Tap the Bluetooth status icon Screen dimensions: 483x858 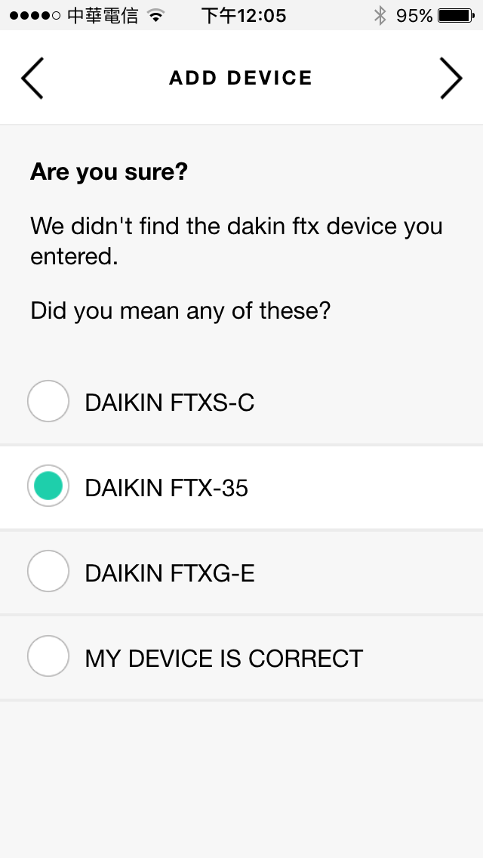(x=380, y=15)
